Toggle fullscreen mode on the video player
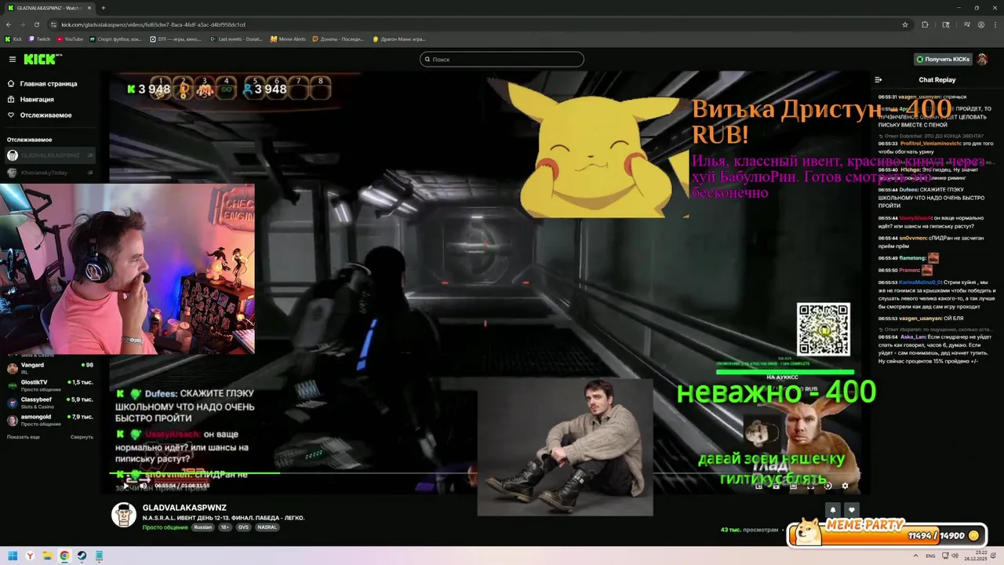The image size is (1004, 565). [x=810, y=486]
